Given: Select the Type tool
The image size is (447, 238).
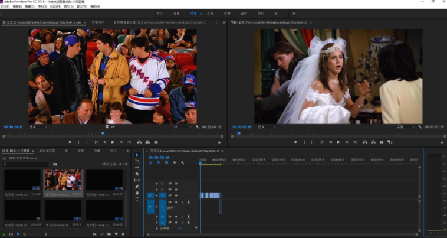Looking at the screenshot, I should 137,199.
